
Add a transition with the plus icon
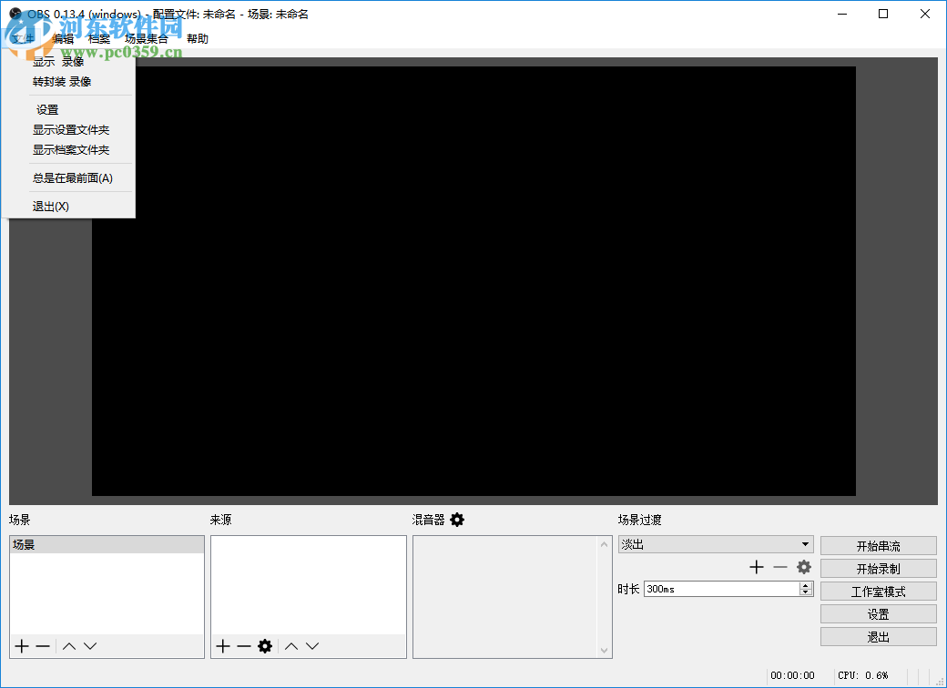tap(756, 566)
